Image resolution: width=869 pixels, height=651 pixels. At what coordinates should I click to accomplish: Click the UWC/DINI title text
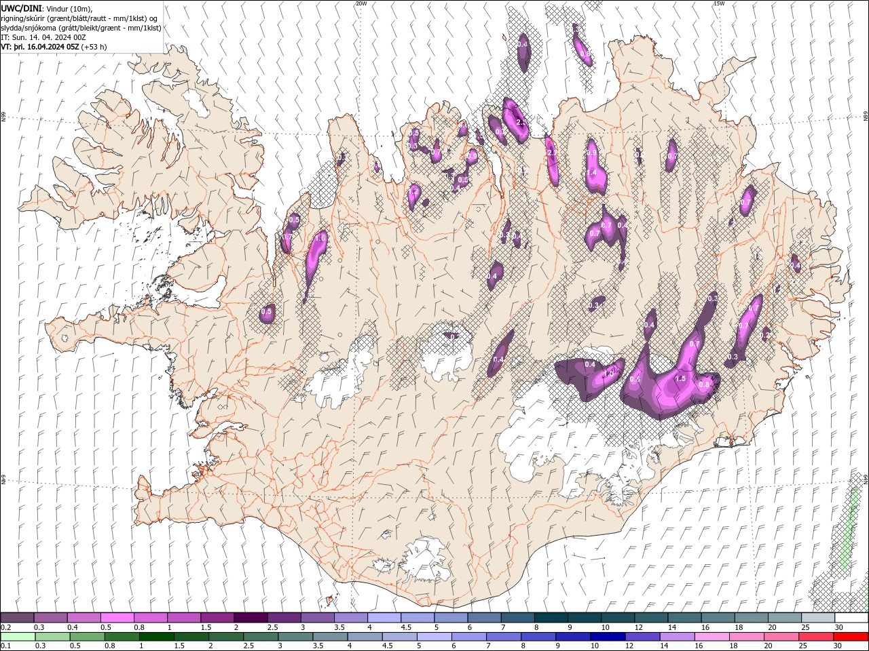tap(20, 8)
